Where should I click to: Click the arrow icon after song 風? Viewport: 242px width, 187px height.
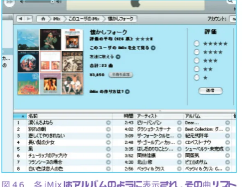tap(108, 149)
